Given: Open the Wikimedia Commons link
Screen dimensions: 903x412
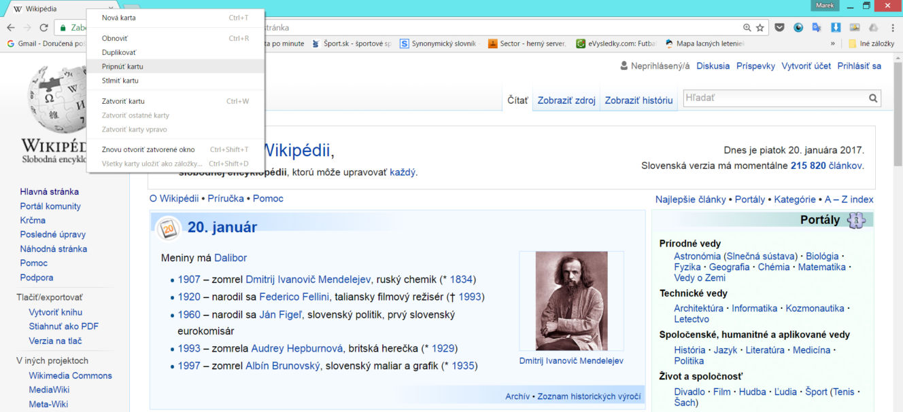Looking at the screenshot, I should point(70,375).
